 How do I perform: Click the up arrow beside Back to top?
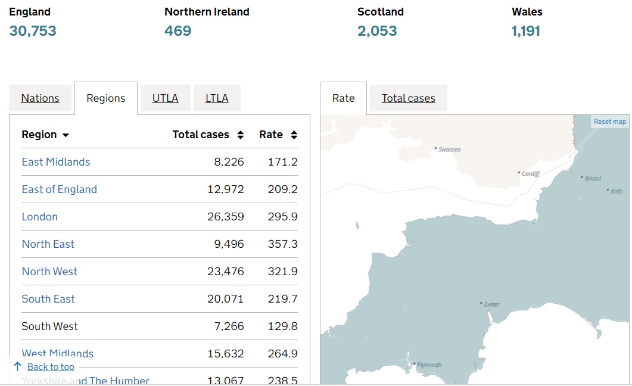pyautogui.click(x=17, y=366)
